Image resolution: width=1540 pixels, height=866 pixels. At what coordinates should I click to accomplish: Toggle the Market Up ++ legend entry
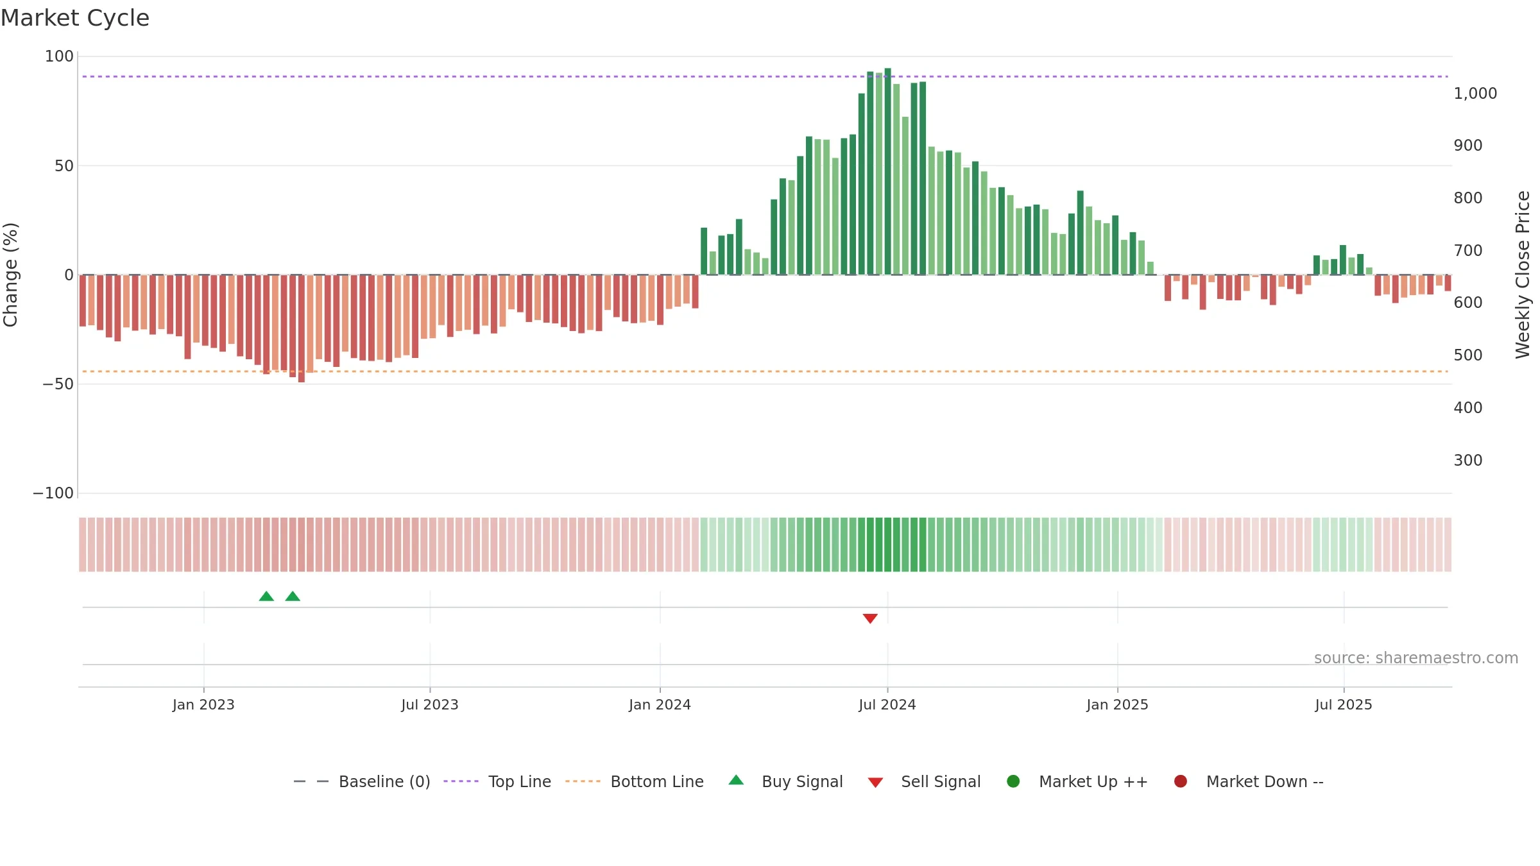[1077, 781]
